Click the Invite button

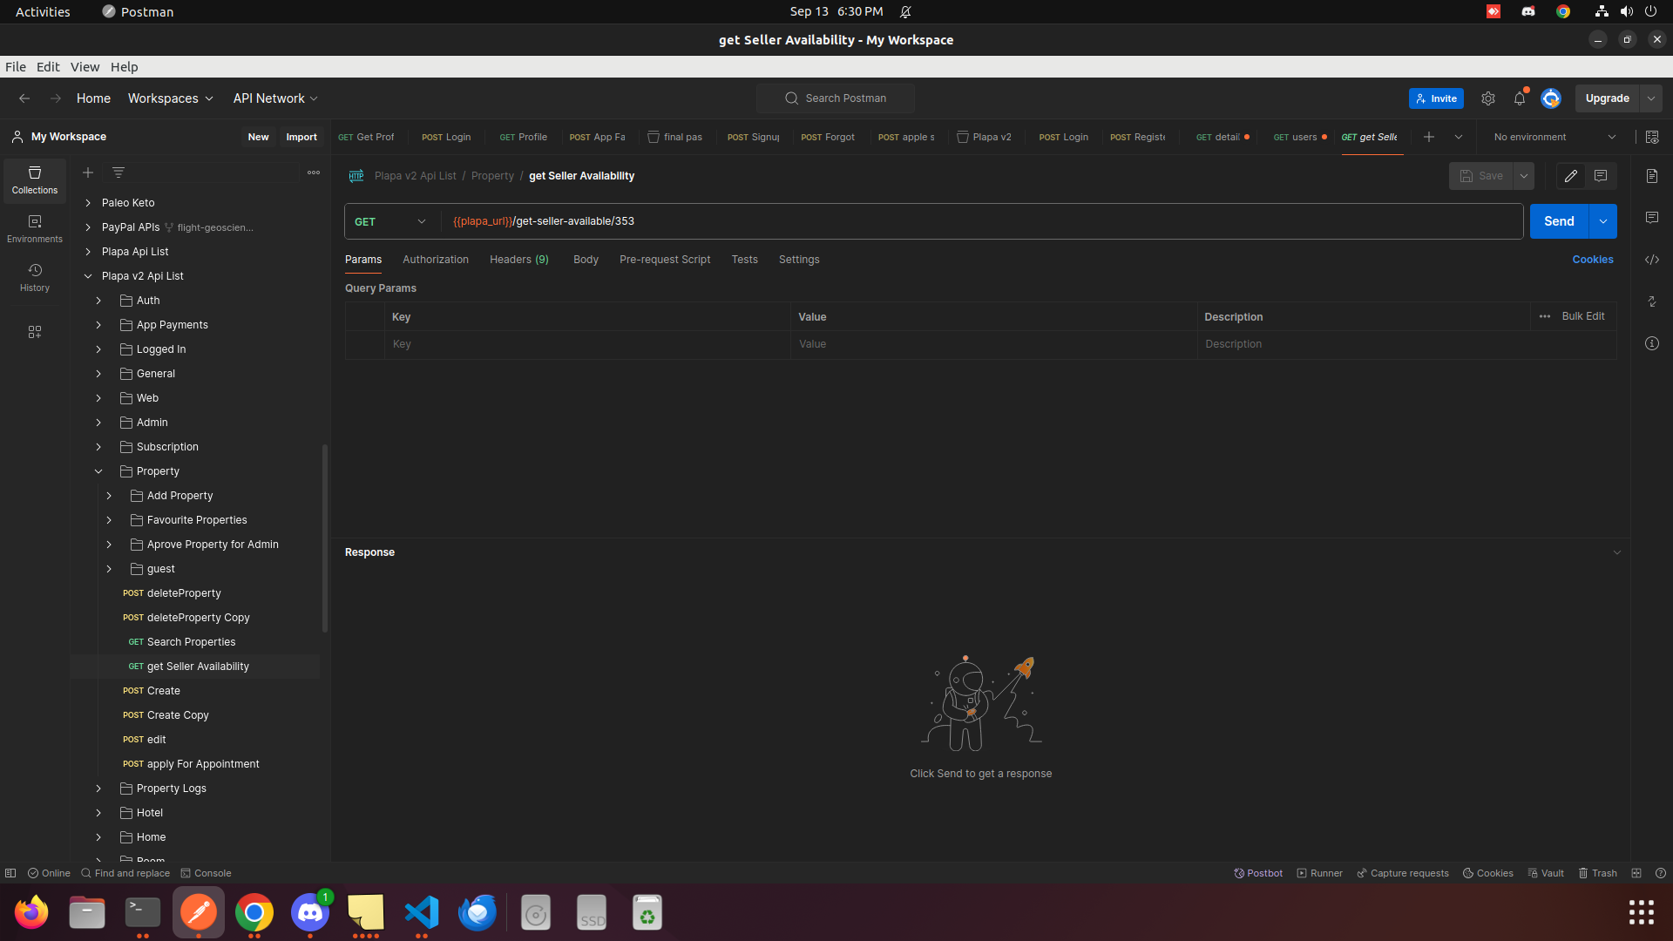1436,98
